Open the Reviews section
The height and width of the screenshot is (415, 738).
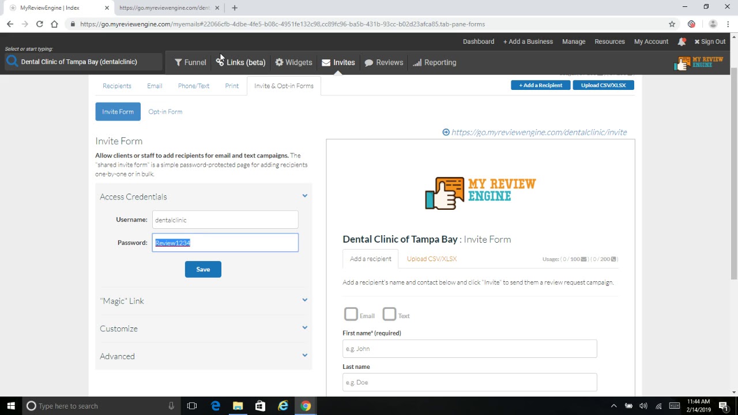(384, 62)
